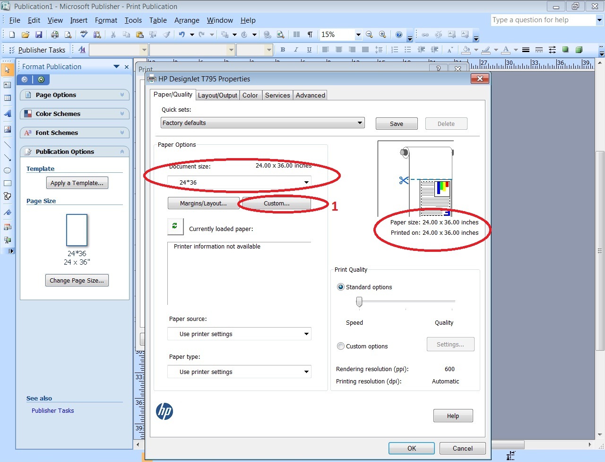Open the Format menu

(x=106, y=20)
